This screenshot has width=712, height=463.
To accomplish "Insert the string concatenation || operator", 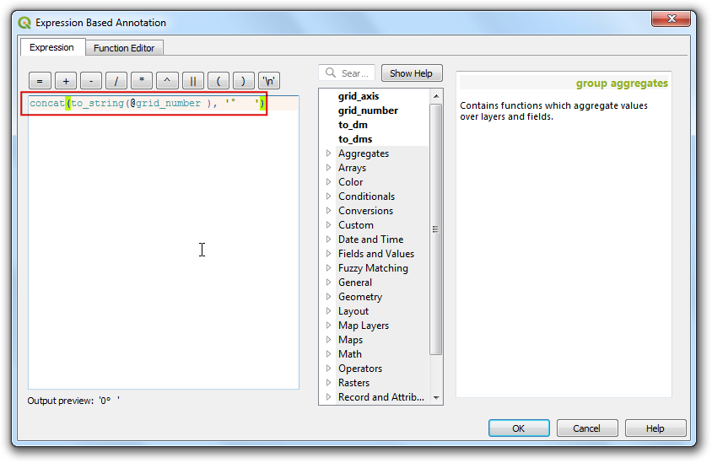I will [x=192, y=81].
